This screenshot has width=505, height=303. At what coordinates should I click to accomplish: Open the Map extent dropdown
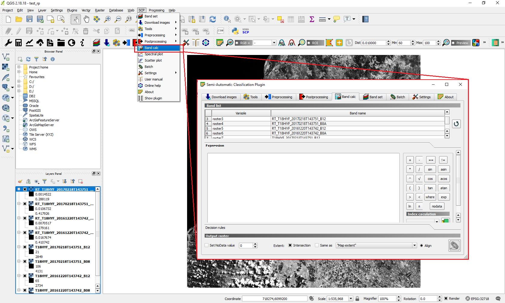pos(414,245)
